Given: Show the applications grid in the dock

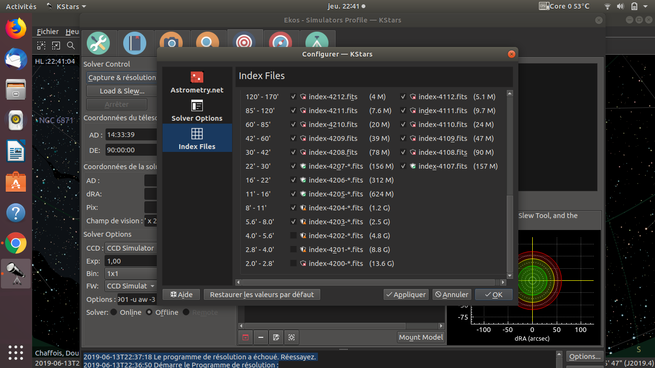Looking at the screenshot, I should pyautogui.click(x=16, y=352).
